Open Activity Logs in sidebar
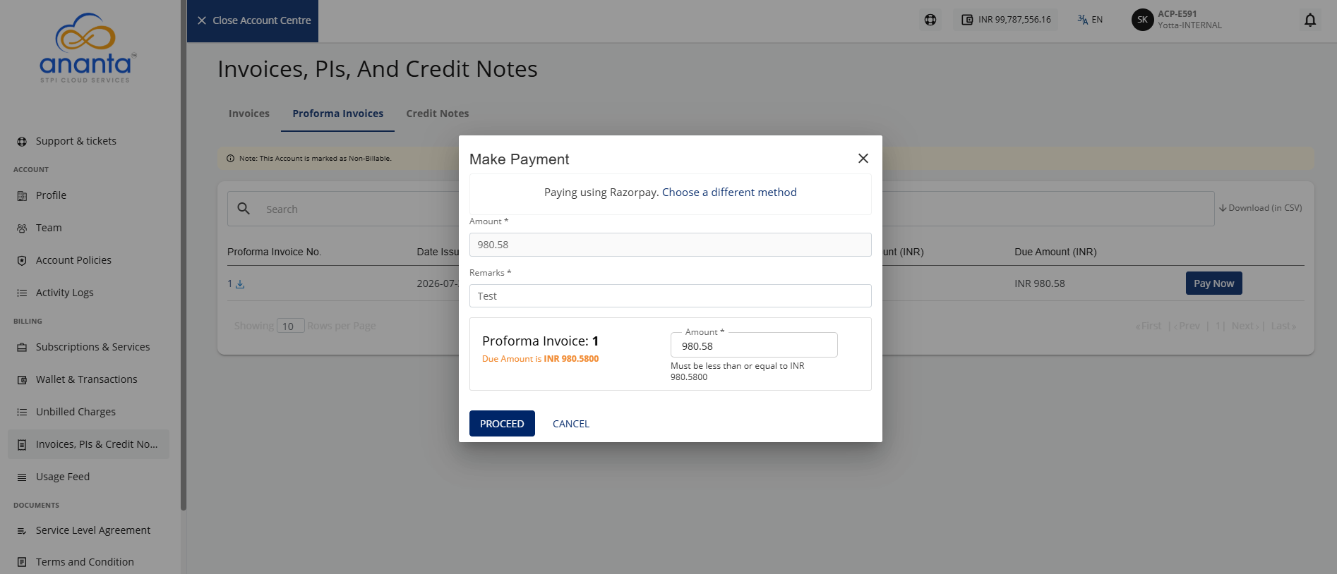This screenshot has width=1337, height=574. click(64, 293)
